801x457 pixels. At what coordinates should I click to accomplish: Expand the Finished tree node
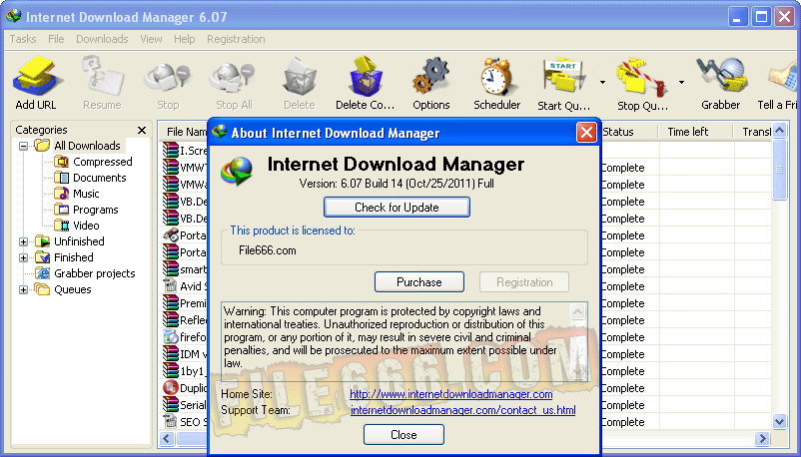(24, 257)
